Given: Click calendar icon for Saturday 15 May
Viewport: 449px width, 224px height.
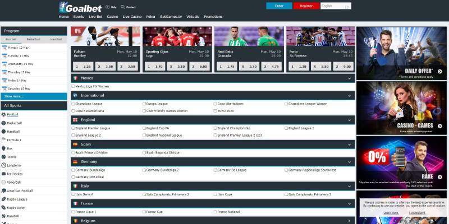Looking at the screenshot, I should pyautogui.click(x=4, y=89).
